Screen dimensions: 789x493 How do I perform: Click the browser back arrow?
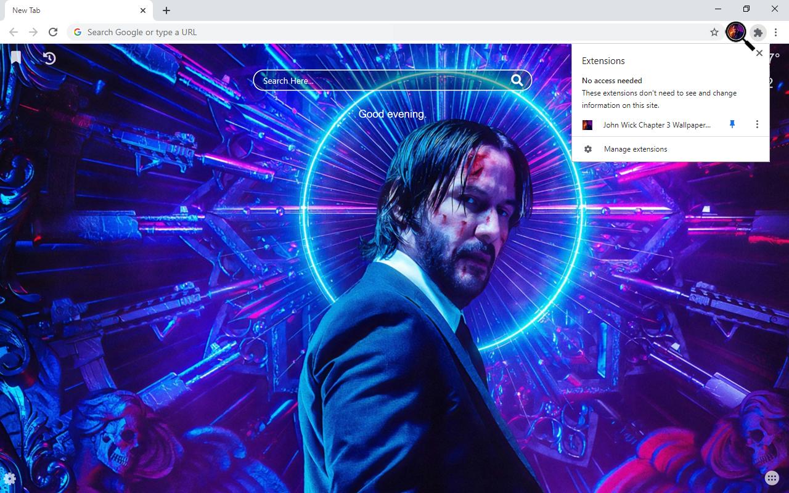(14, 32)
